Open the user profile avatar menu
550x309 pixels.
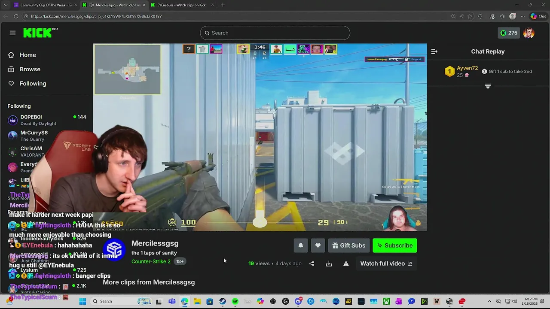(x=529, y=33)
